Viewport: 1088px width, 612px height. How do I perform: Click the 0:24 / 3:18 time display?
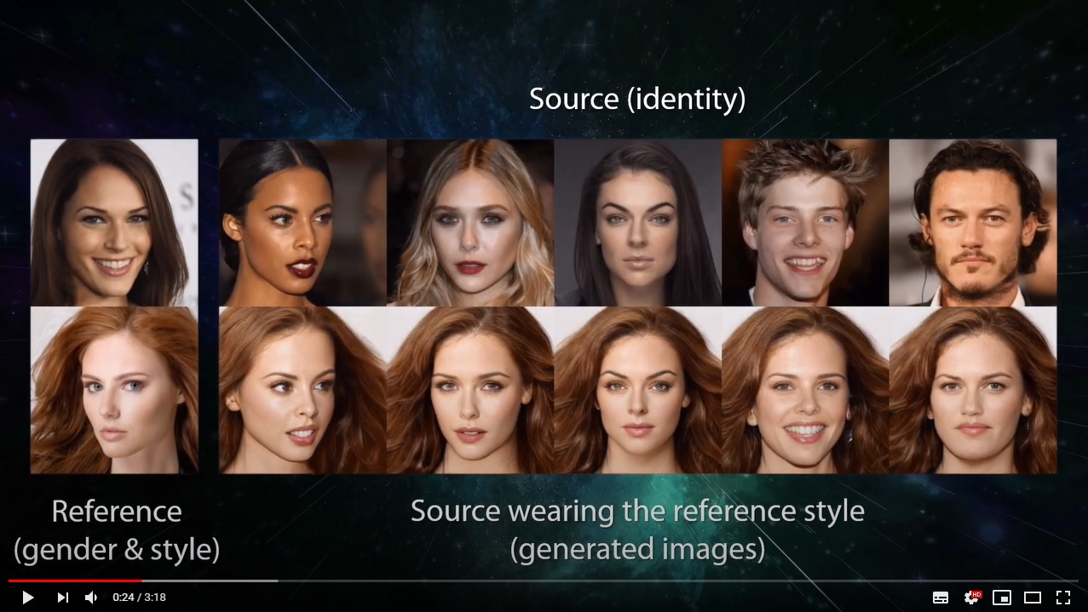[x=139, y=598]
